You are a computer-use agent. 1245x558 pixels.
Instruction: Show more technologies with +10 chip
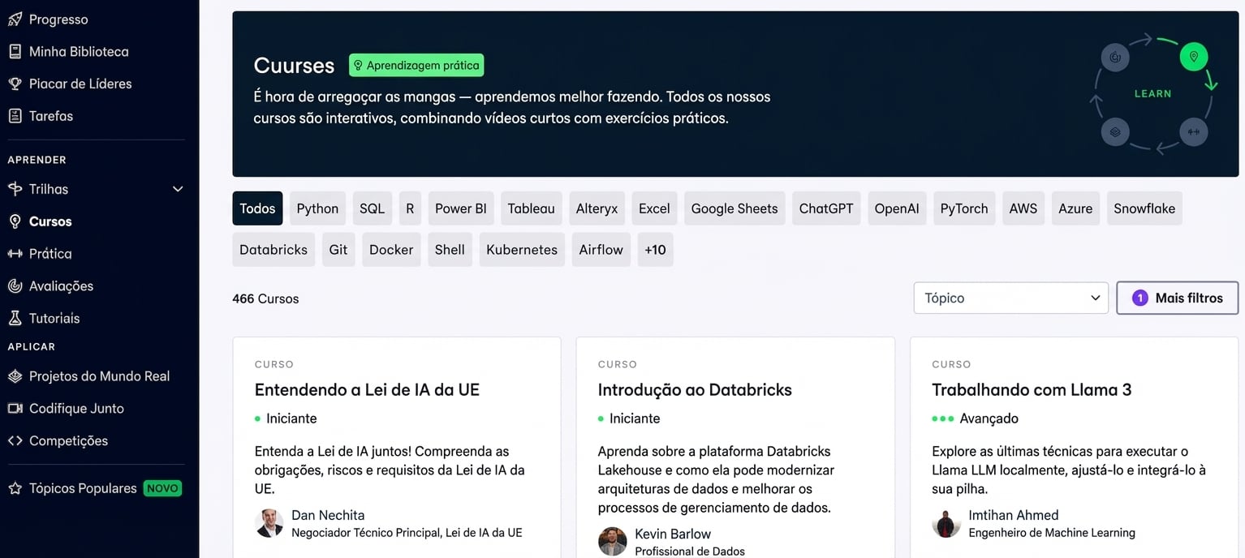[655, 250]
